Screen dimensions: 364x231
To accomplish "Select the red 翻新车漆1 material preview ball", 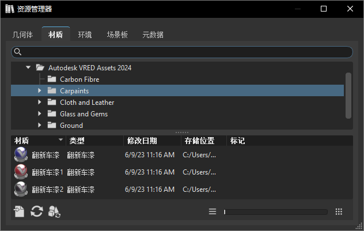I will click(x=21, y=172).
